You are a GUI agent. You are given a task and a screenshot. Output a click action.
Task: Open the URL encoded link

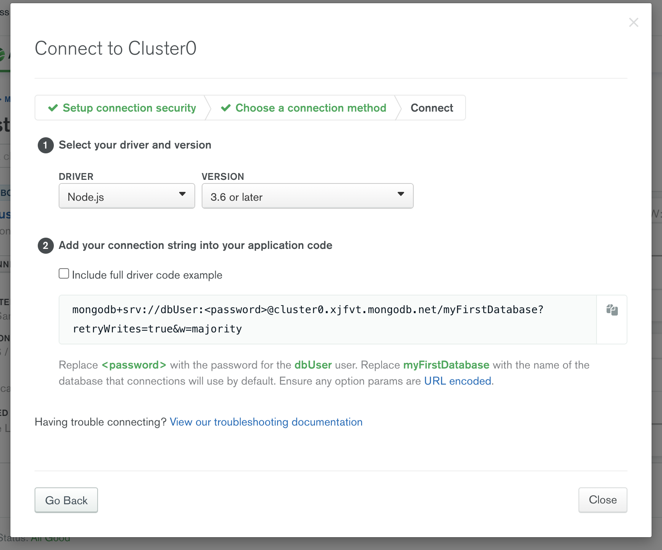[458, 381]
